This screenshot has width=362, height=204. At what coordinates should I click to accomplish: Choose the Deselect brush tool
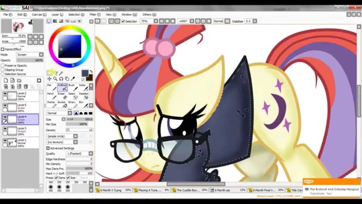[83, 96]
